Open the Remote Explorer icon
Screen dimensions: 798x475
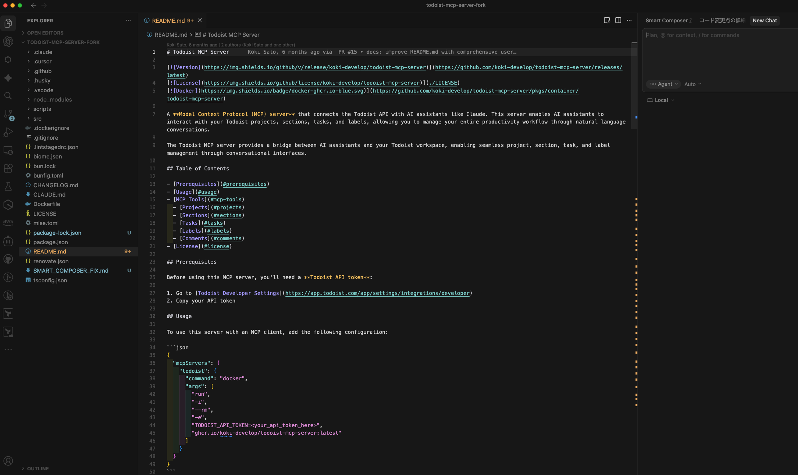click(8, 150)
